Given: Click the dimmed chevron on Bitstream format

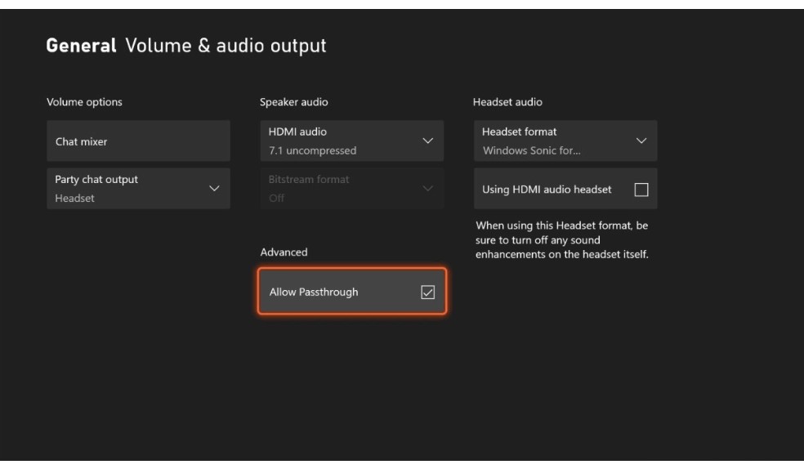Looking at the screenshot, I should [x=427, y=189].
